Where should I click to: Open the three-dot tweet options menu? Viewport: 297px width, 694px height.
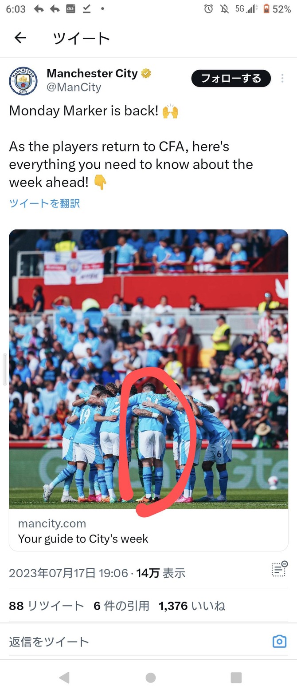[x=282, y=79]
